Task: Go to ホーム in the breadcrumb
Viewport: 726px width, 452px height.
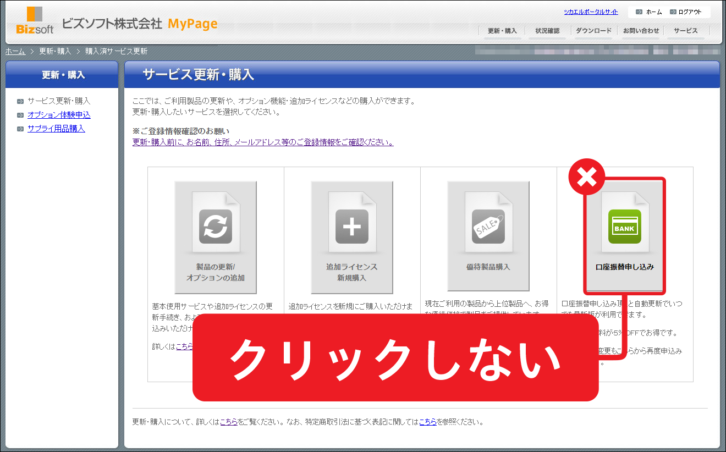Action: 15,51
